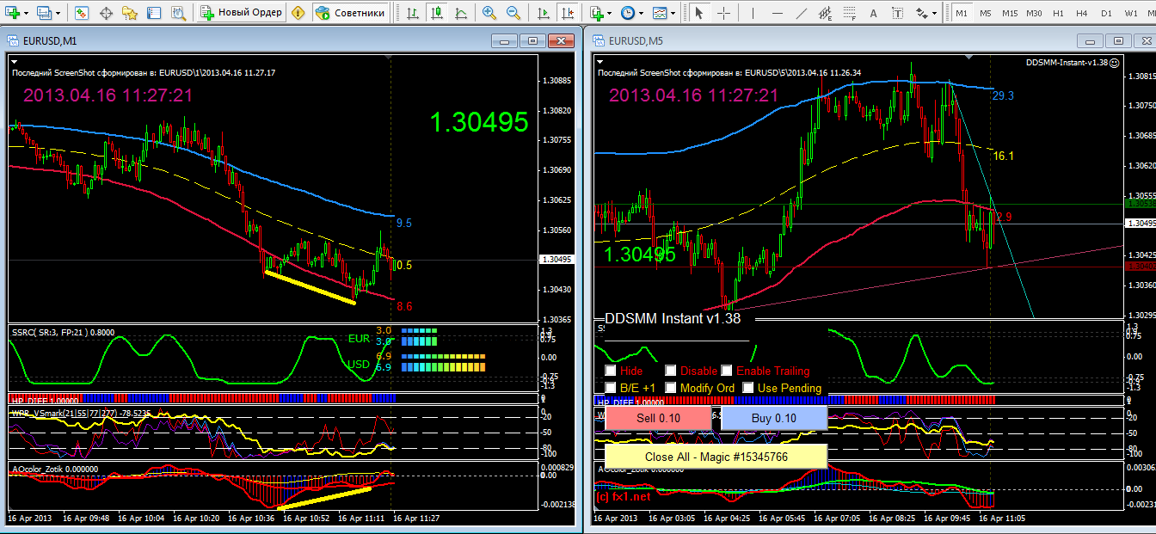Toggle the Navigator folder-star icon
The height and width of the screenshot is (534, 1156).
[130, 13]
